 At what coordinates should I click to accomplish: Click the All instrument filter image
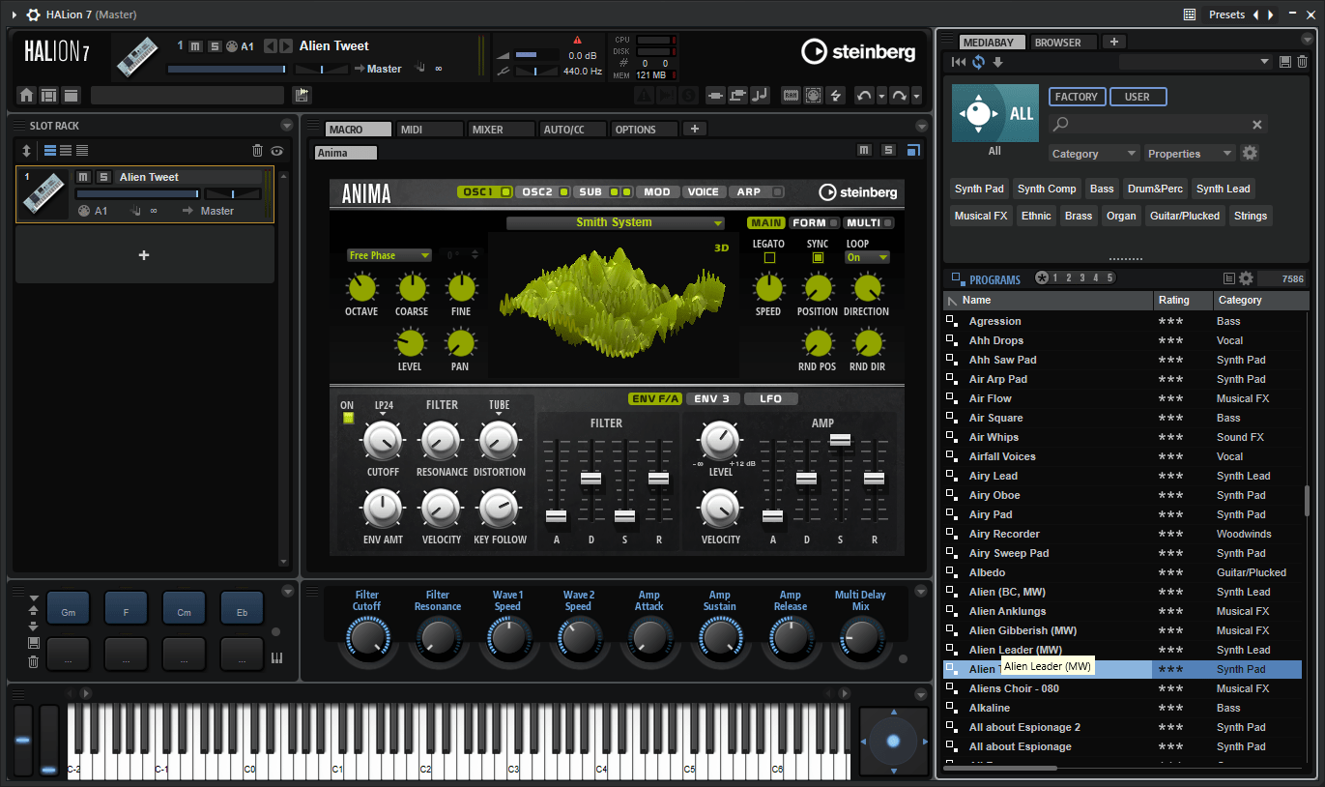click(x=994, y=114)
